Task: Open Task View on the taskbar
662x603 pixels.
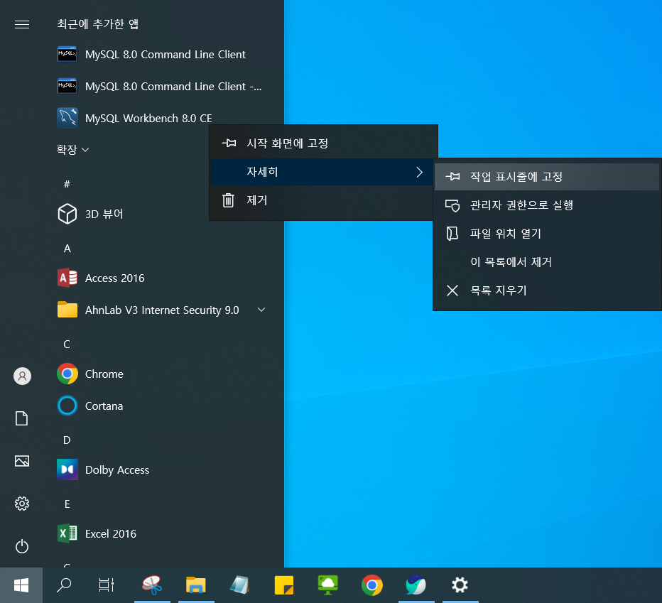Action: (x=107, y=585)
